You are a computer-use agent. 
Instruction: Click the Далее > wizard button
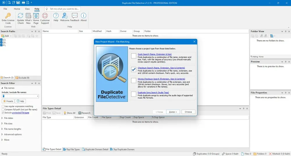click(x=173, y=112)
